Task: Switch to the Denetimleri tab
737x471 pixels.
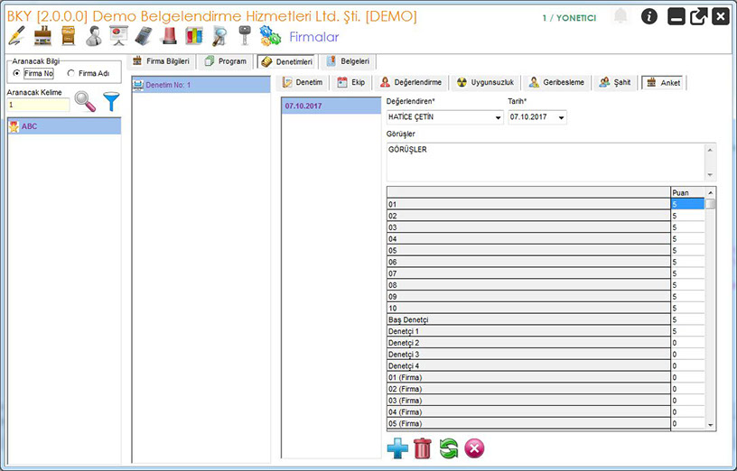Action: coord(286,61)
